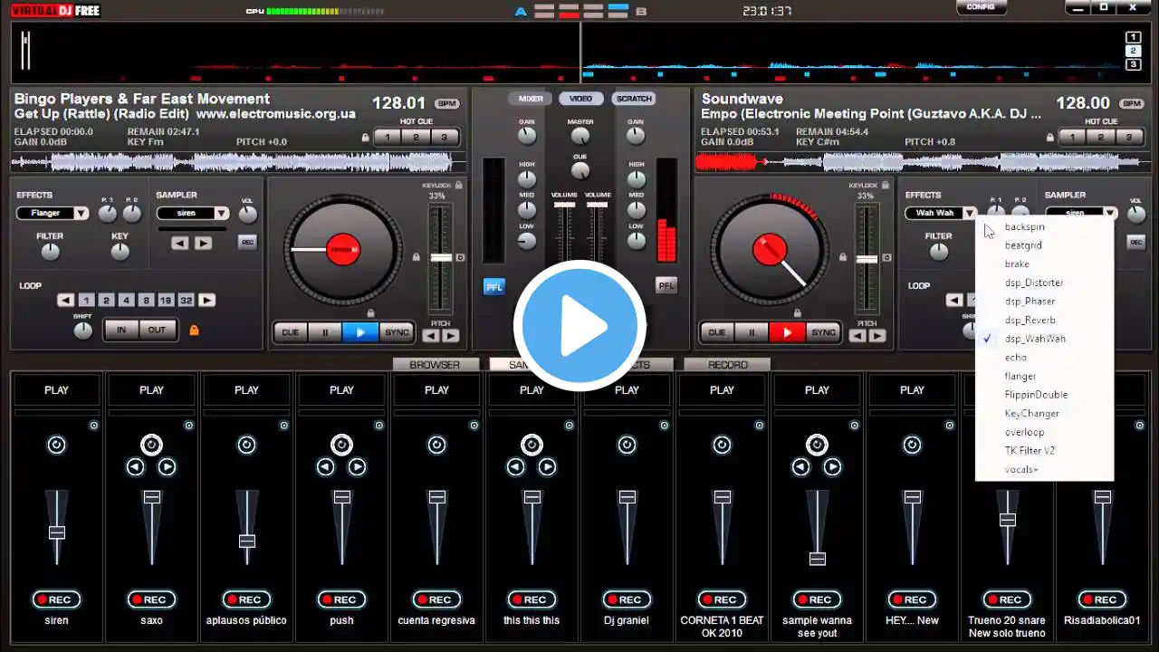Toggle orange smart loop lock, left deck
Image resolution: width=1159 pixels, height=652 pixels.
pos(194,331)
